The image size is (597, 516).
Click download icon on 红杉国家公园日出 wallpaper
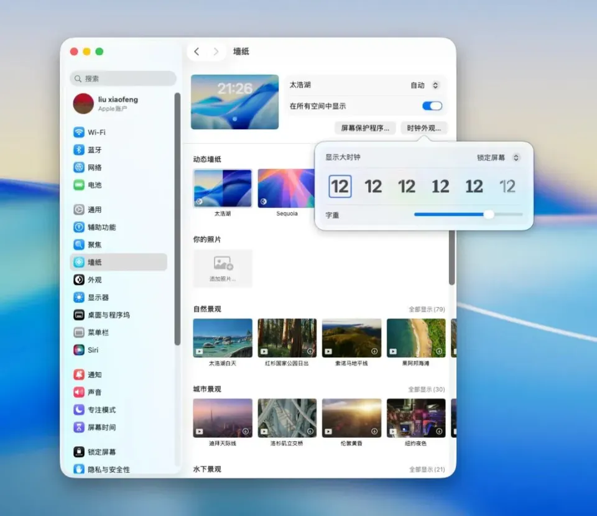click(310, 351)
